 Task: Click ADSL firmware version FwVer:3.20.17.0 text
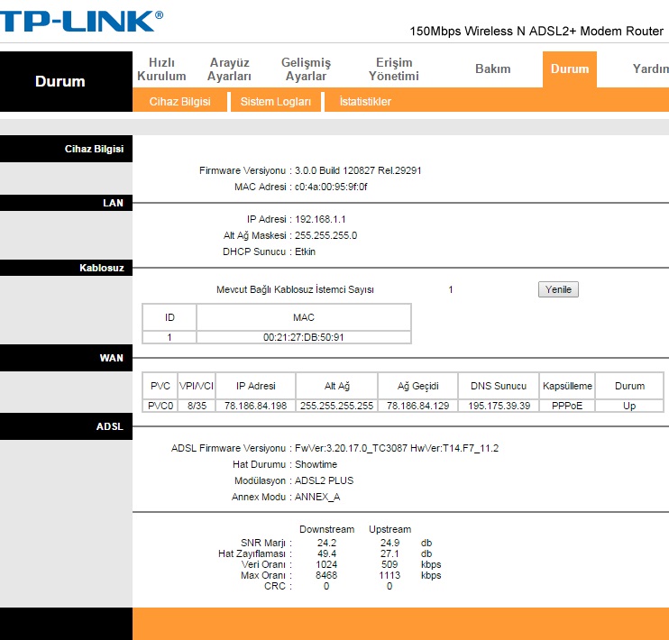(397, 448)
